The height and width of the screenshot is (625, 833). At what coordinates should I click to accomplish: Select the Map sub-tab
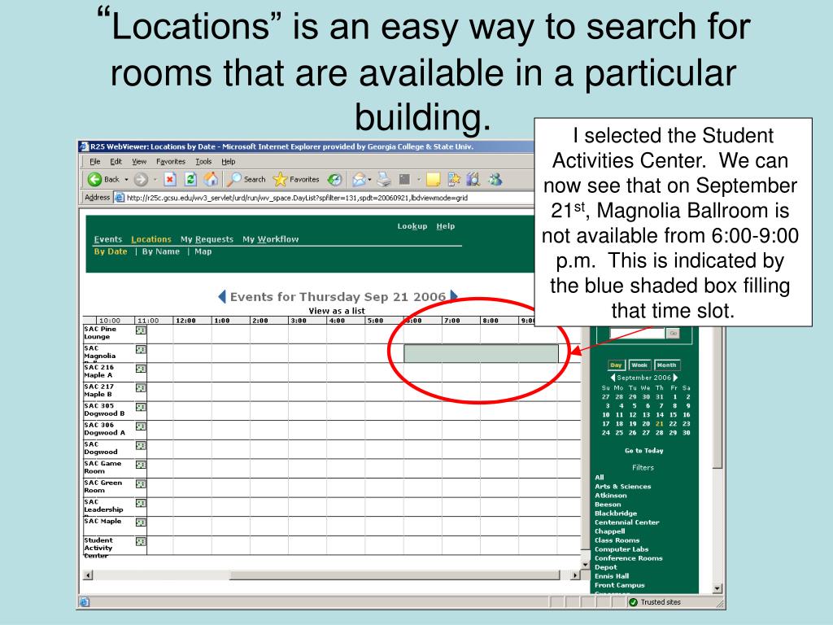[x=203, y=251]
